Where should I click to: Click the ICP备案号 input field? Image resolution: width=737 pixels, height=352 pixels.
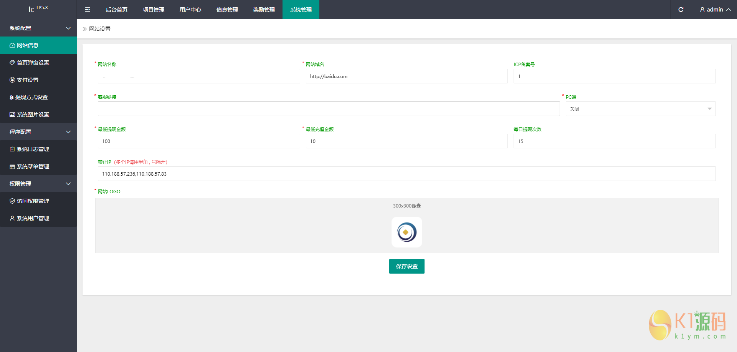pyautogui.click(x=615, y=76)
